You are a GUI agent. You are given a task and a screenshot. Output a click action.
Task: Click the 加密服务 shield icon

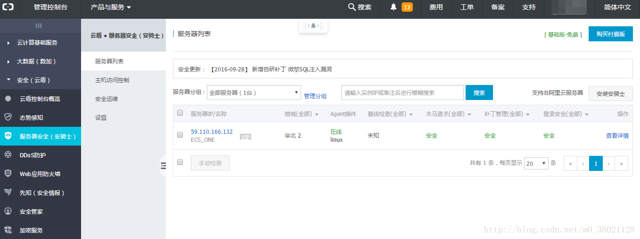pyautogui.click(x=8, y=230)
